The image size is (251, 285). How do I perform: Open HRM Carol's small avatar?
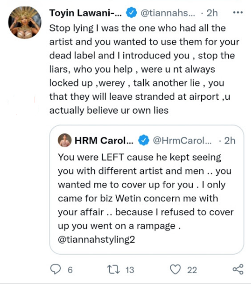click(65, 140)
